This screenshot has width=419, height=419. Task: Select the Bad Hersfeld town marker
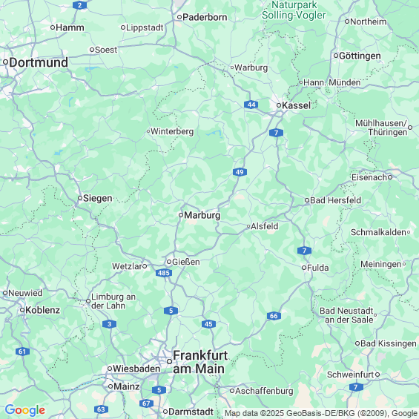coord(307,200)
